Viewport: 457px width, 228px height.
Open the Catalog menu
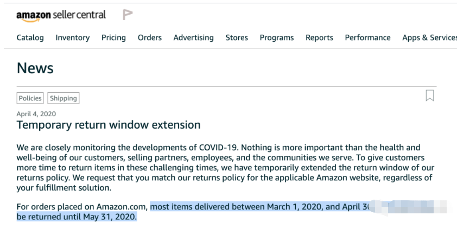point(30,37)
